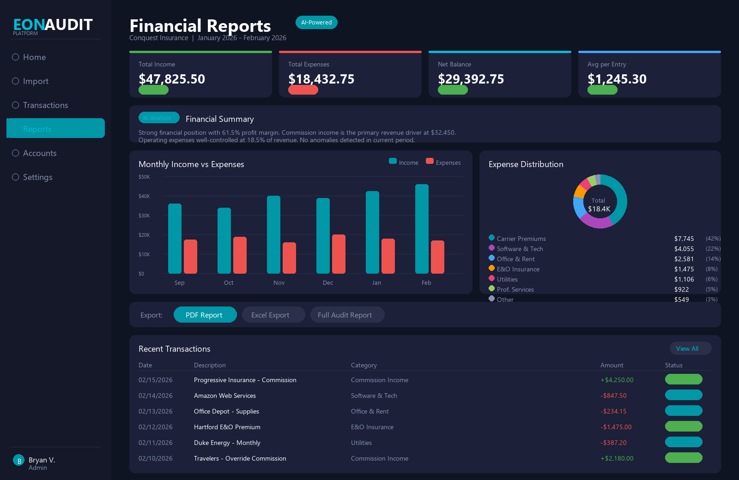Select the radio circle next to Home
Screen dimensions: 739x480
(15, 57)
